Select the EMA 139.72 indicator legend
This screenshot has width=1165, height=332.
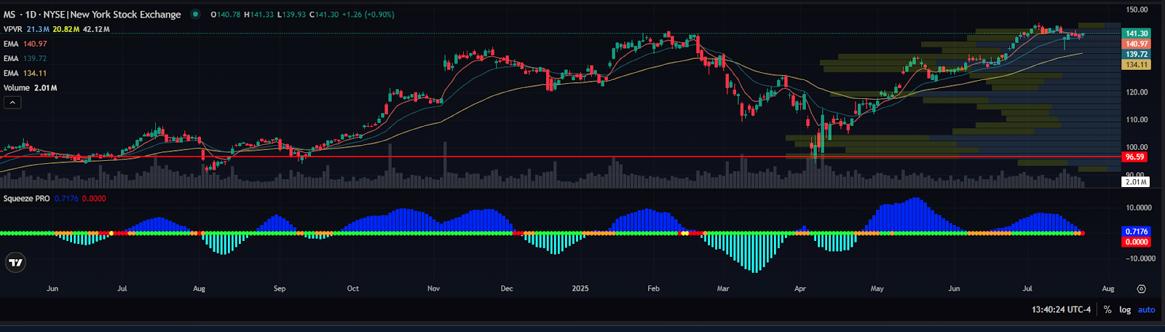[25, 58]
